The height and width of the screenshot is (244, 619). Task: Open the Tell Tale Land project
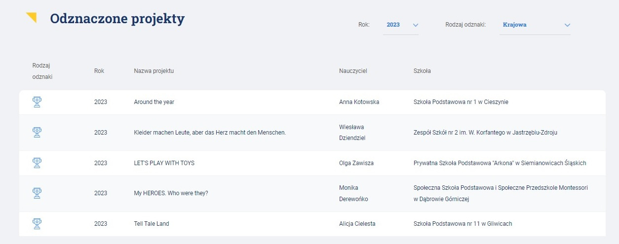[x=152, y=224]
